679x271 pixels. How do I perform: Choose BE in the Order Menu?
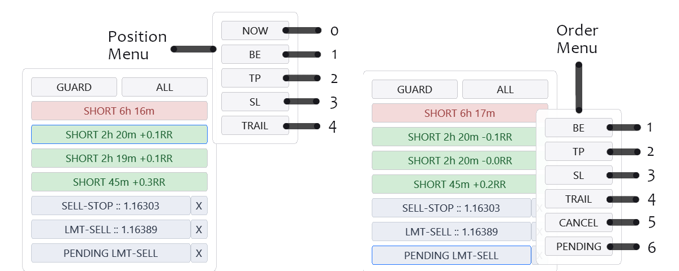[x=579, y=128]
